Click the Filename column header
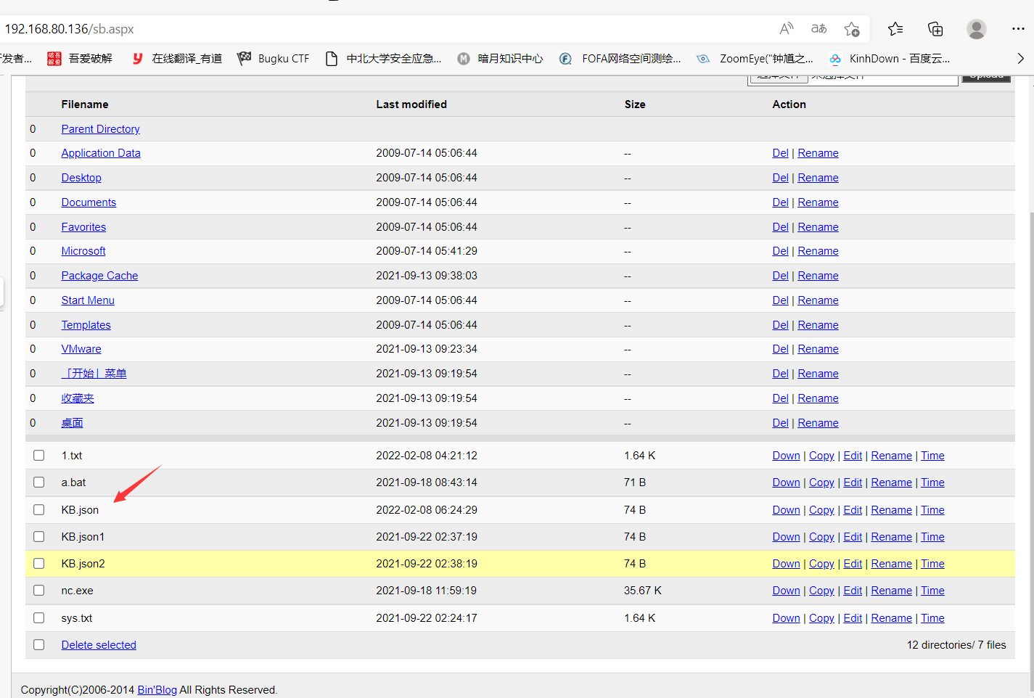Viewport: 1034px width, 698px height. [x=85, y=104]
